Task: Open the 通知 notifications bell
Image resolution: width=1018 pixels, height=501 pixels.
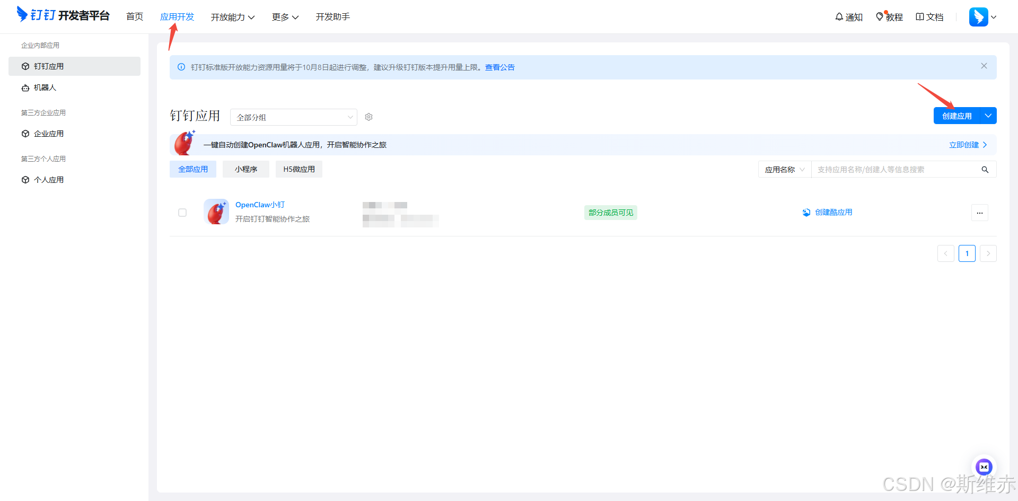Action: click(849, 17)
